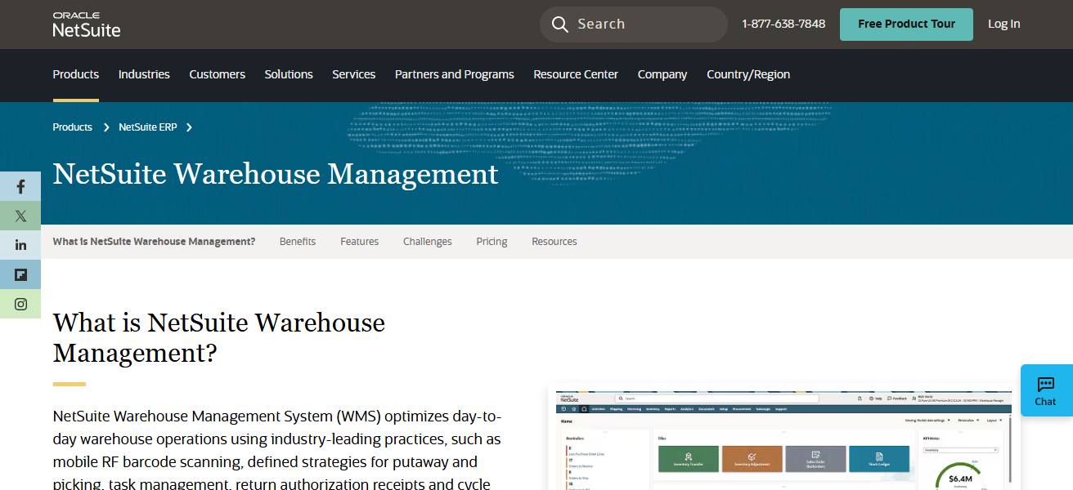Click the Oracle NetSuite logo
Viewport: 1073px width, 490px height.
[86, 24]
